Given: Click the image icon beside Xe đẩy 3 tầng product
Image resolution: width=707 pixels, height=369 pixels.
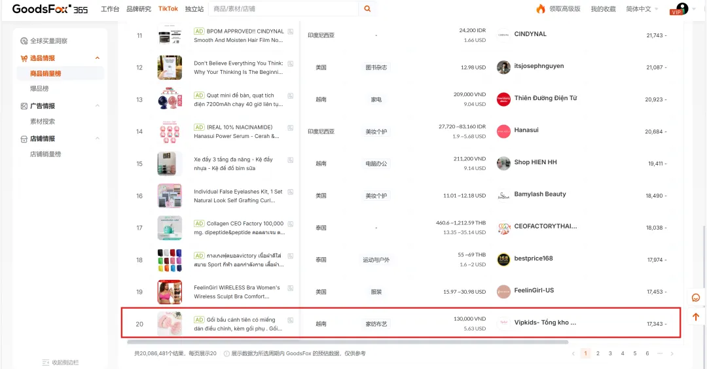Looking at the screenshot, I should click(x=291, y=160).
